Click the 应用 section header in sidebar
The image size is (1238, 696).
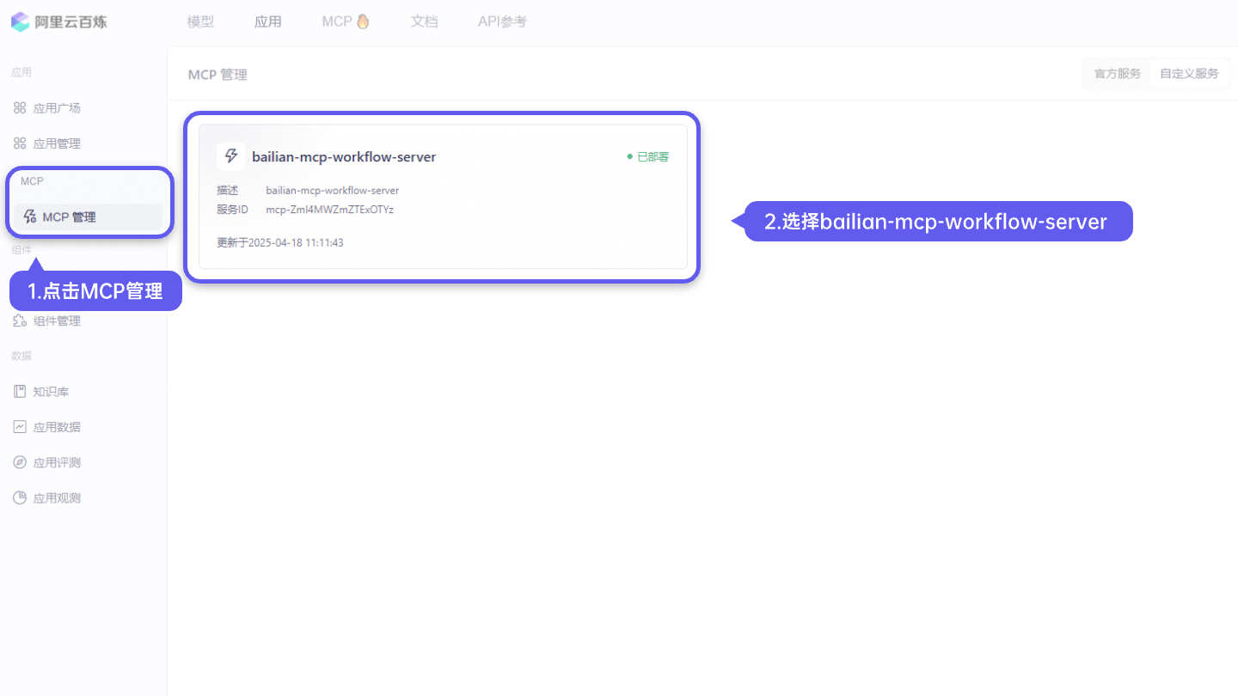point(21,72)
